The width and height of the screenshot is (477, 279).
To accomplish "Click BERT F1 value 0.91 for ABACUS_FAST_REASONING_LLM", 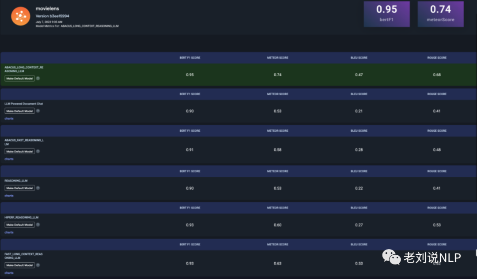I will (190, 150).
